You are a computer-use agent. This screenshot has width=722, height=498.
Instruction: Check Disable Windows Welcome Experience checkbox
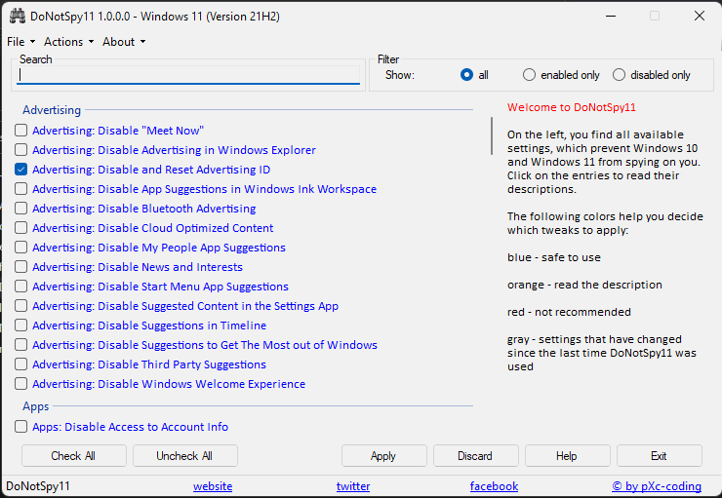tap(20, 384)
